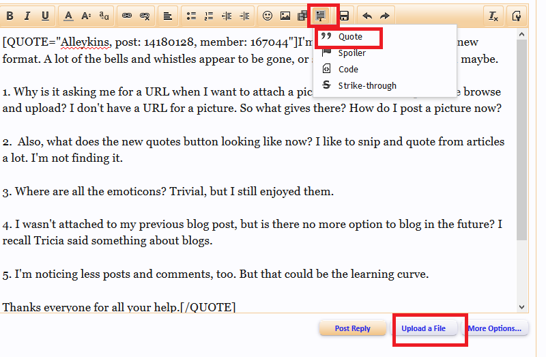Click the unlink icon
The image size is (546, 357).
pos(145,15)
